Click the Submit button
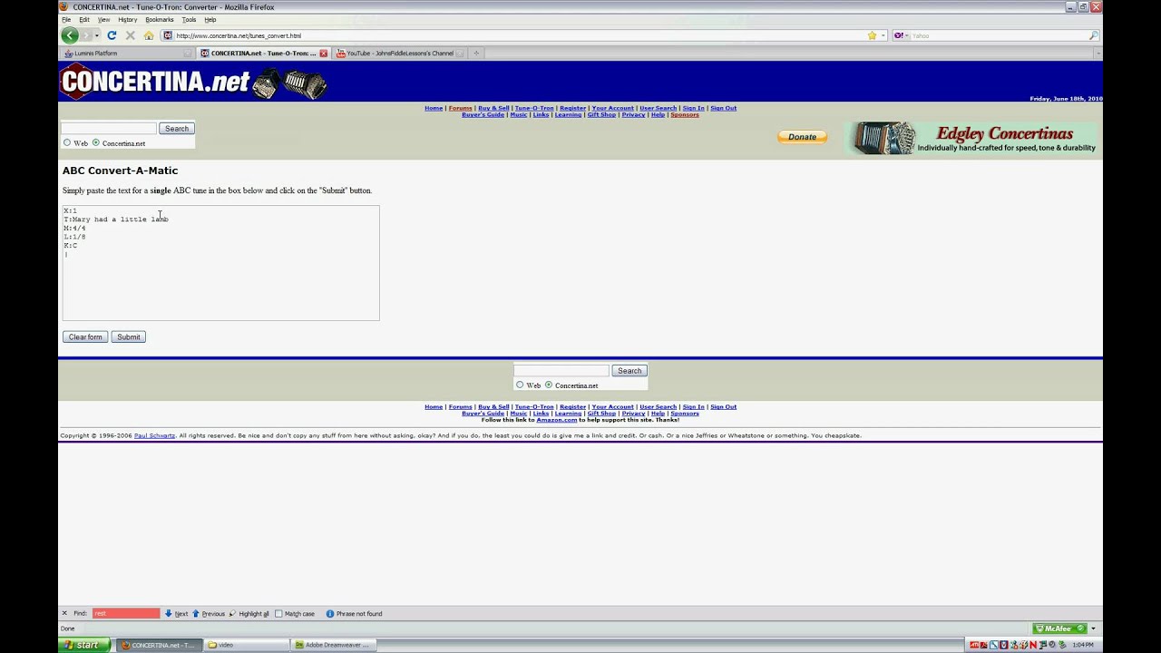This screenshot has width=1161, height=653. [x=129, y=337]
